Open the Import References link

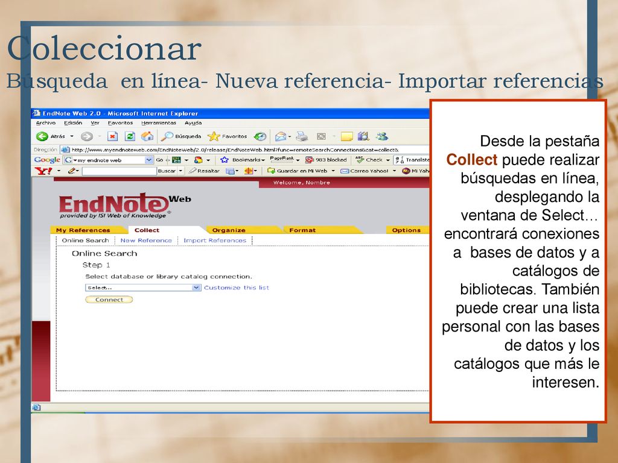click(x=215, y=240)
